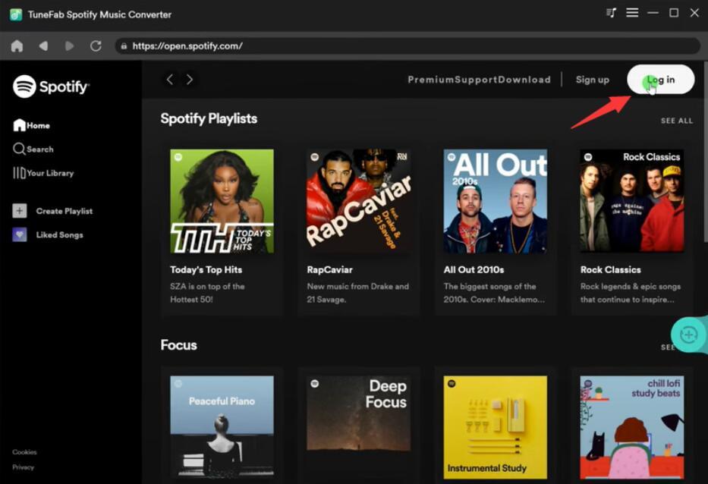708x484 pixels.
Task: Click the Today's Top Hits title
Action: point(206,269)
